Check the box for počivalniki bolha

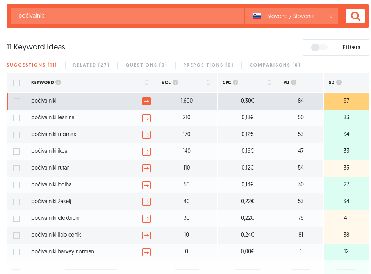[x=16, y=185]
